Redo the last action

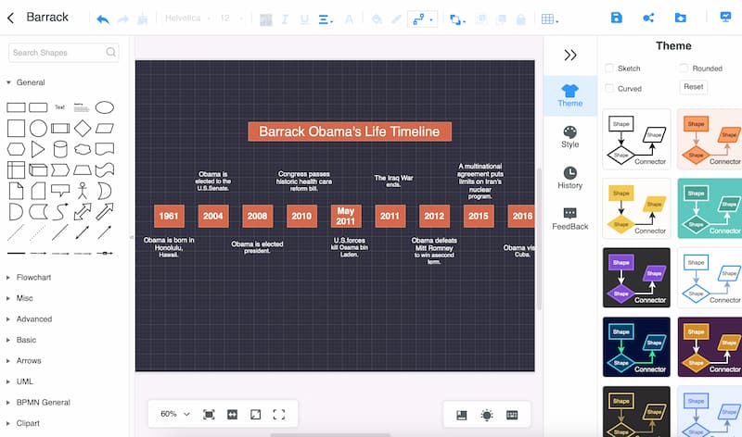pos(123,19)
